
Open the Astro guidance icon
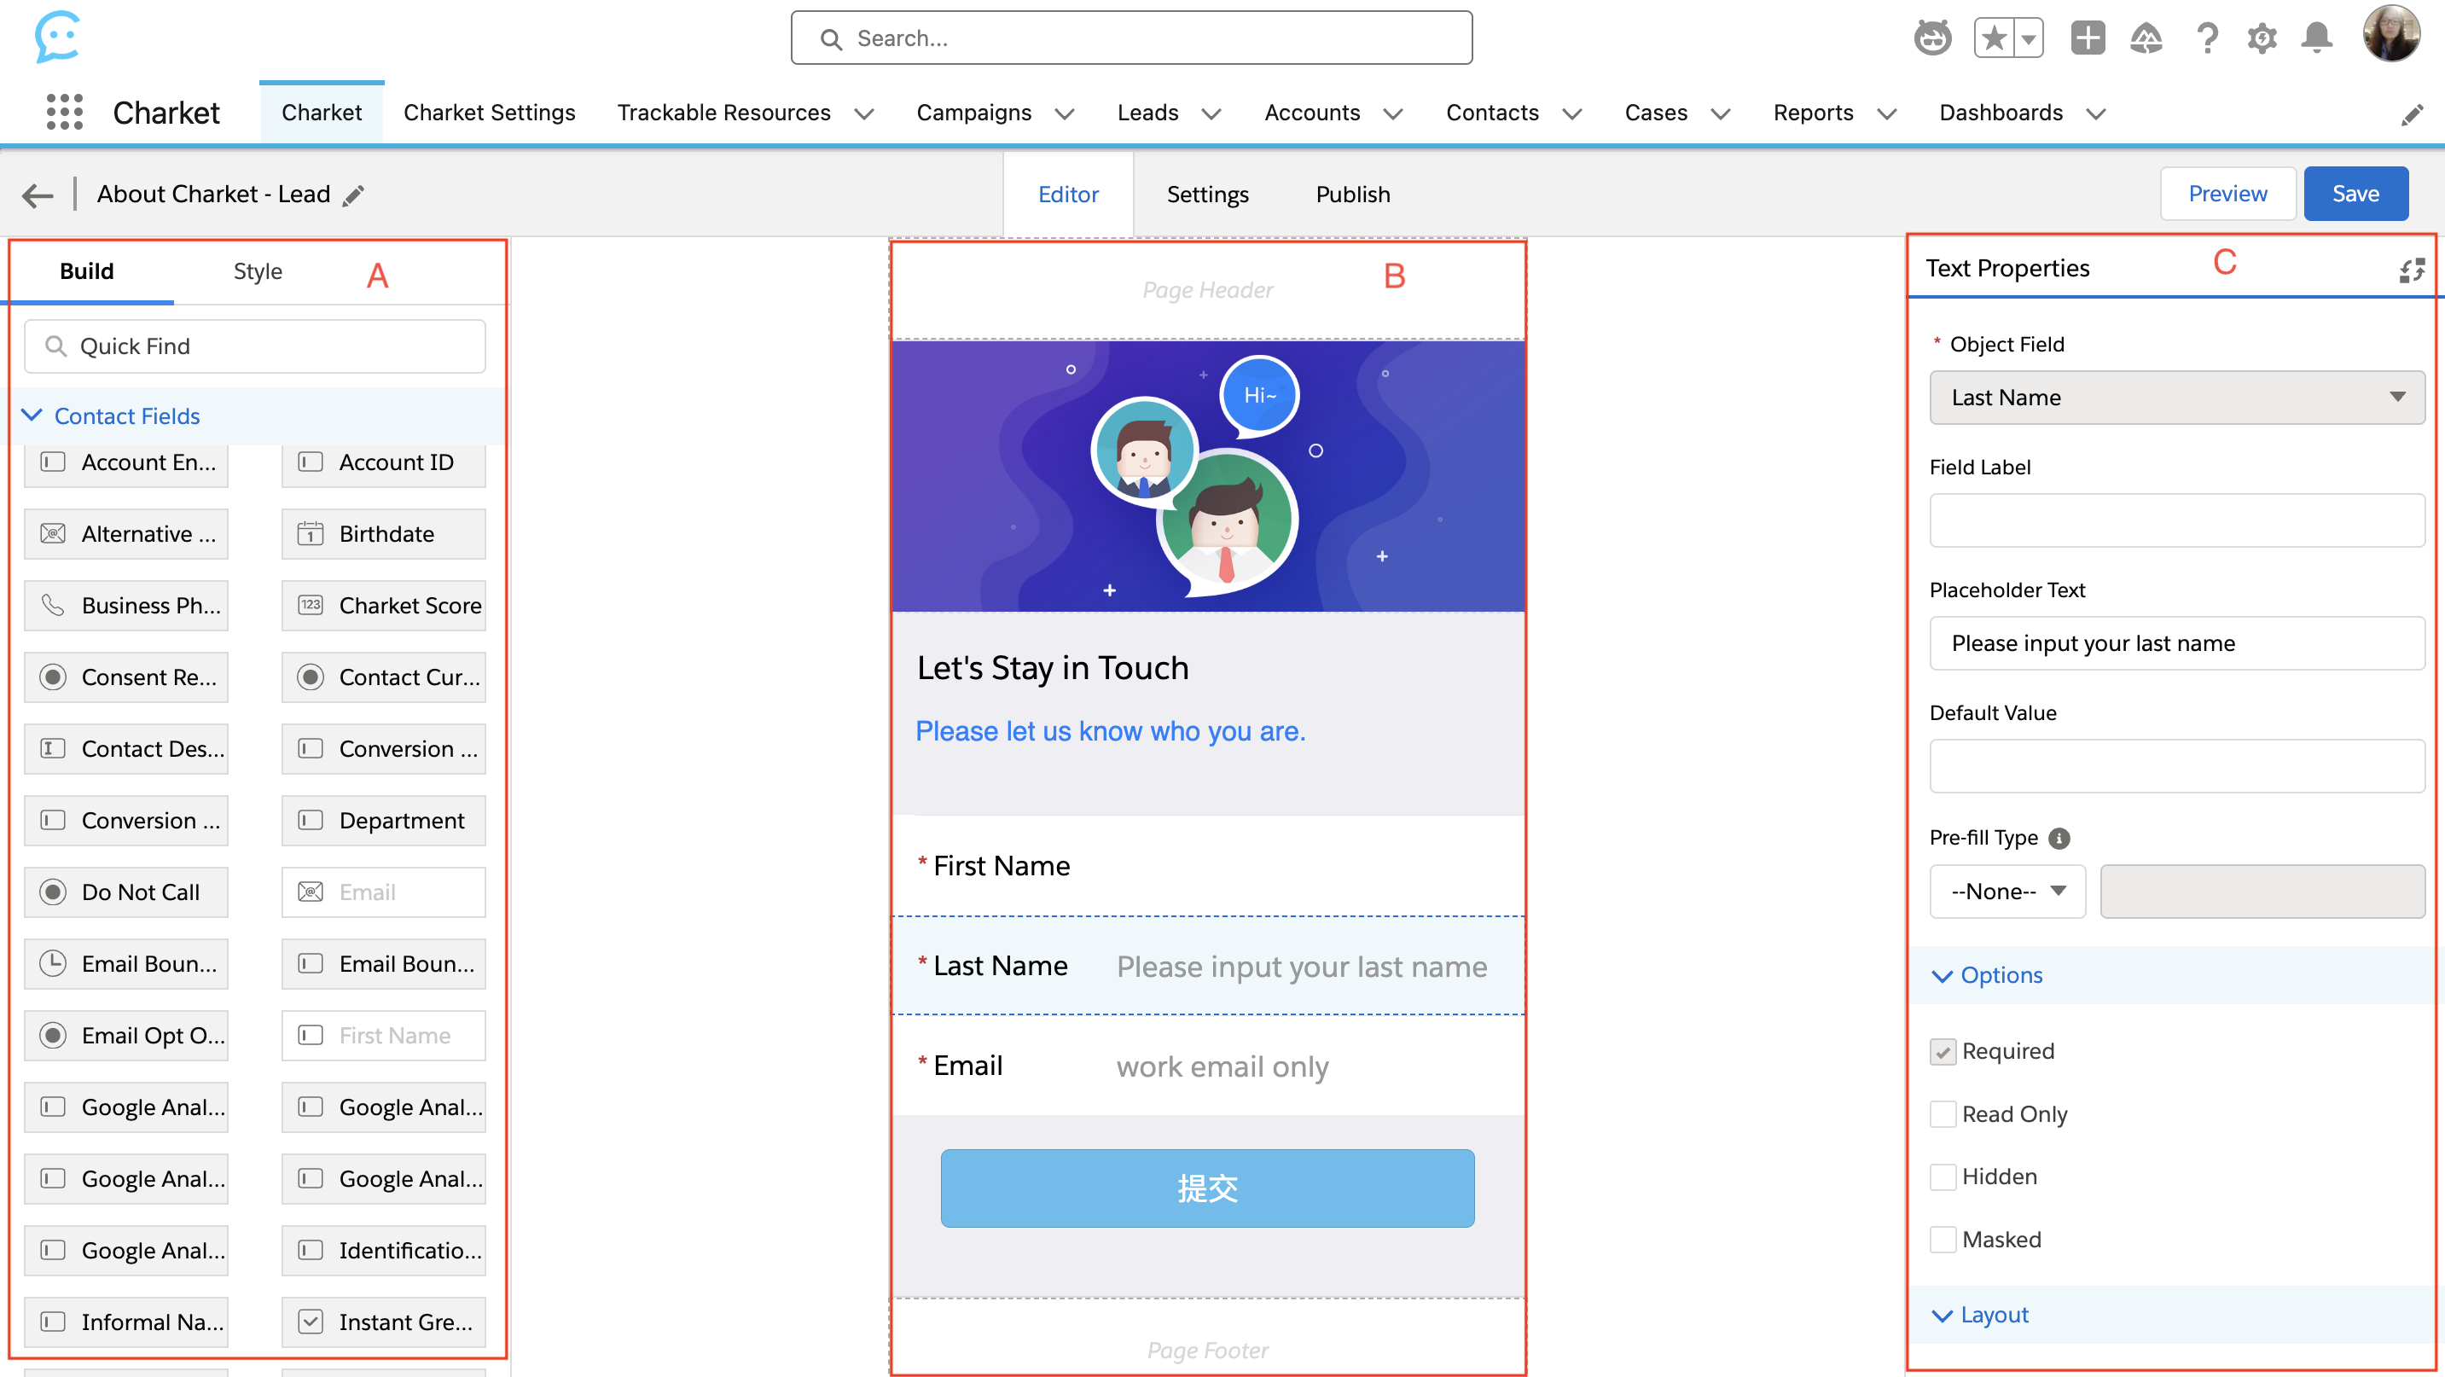(x=1931, y=38)
